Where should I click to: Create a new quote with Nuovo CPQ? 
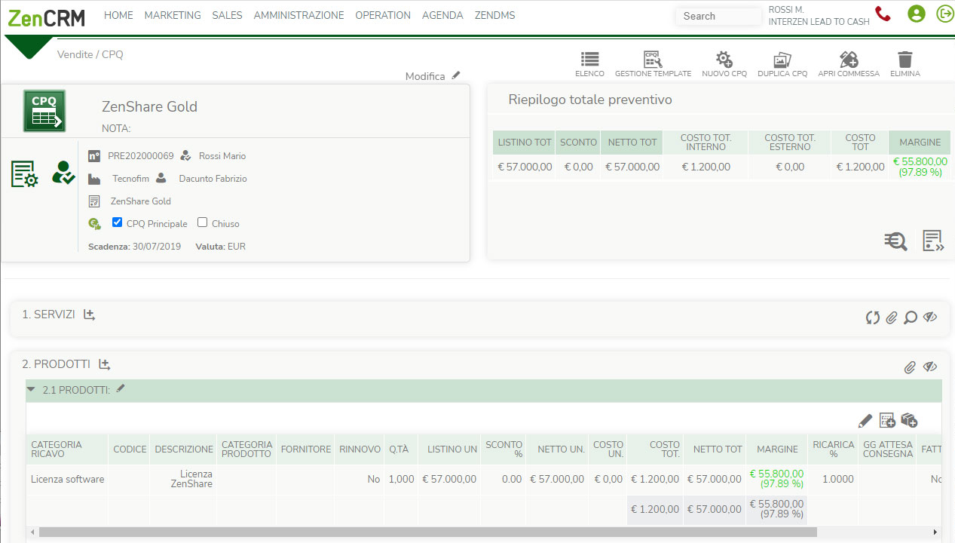(x=724, y=60)
